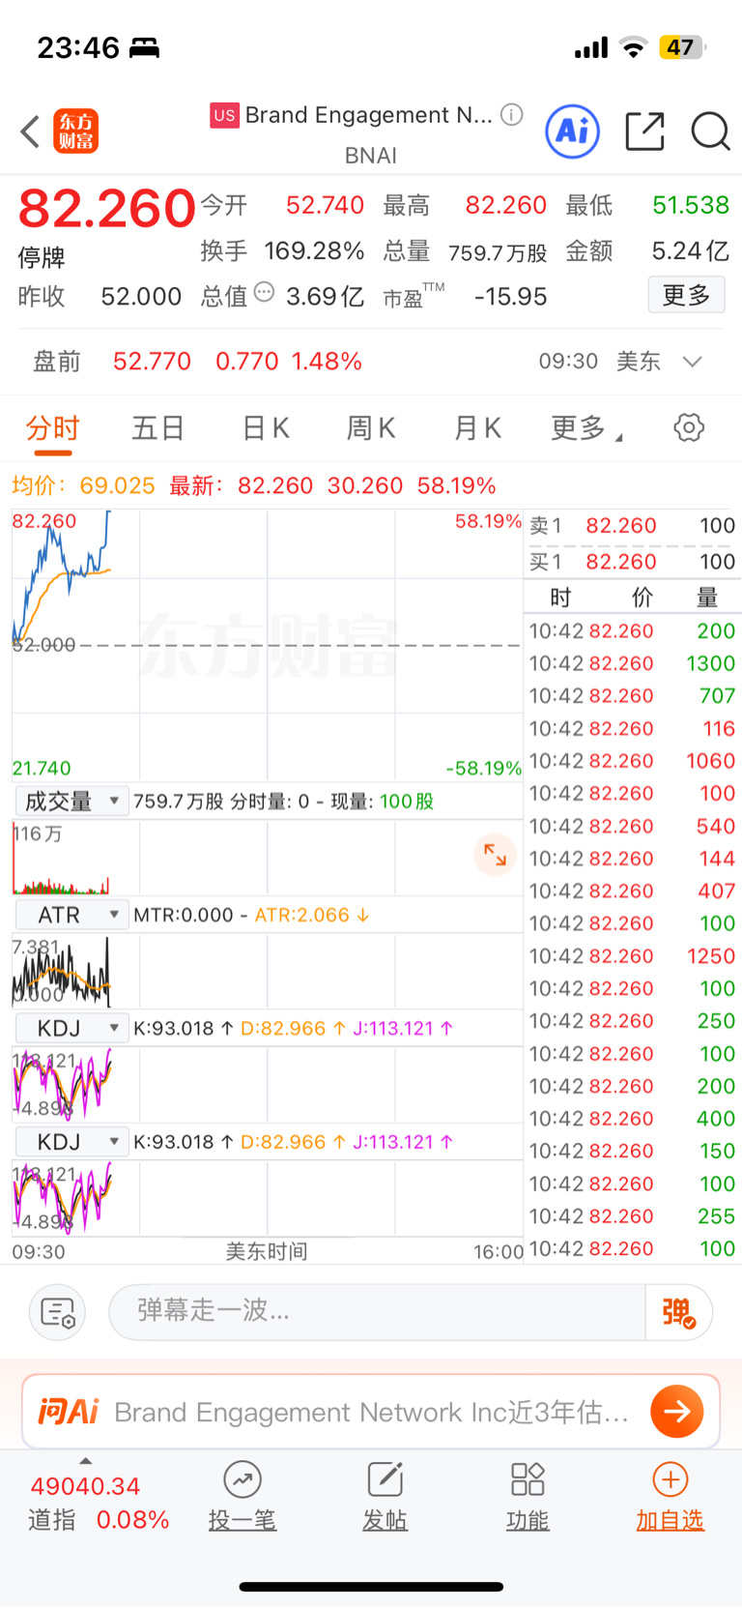Tap the 市盈 -15.95 value
The height and width of the screenshot is (1608, 742).
(x=511, y=297)
